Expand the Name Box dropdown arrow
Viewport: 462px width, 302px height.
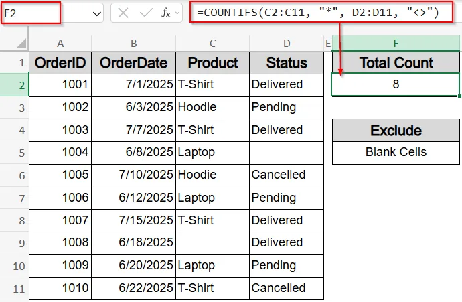[97, 13]
